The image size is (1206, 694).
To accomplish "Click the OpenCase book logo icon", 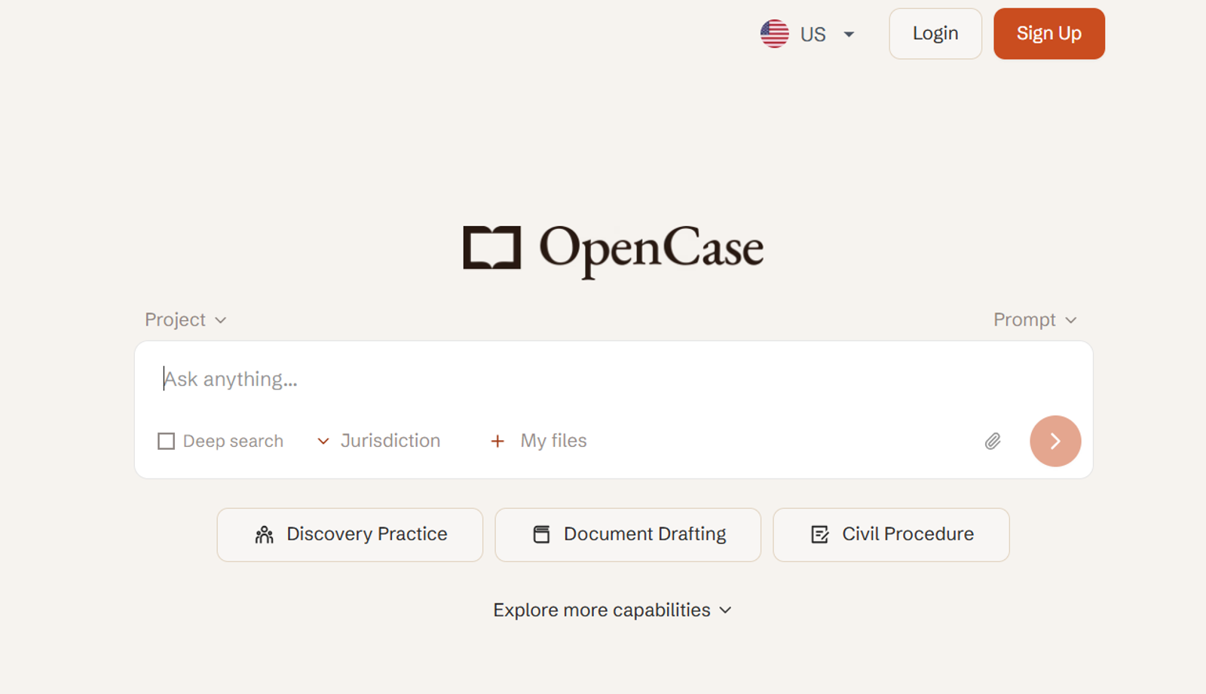I will point(491,248).
